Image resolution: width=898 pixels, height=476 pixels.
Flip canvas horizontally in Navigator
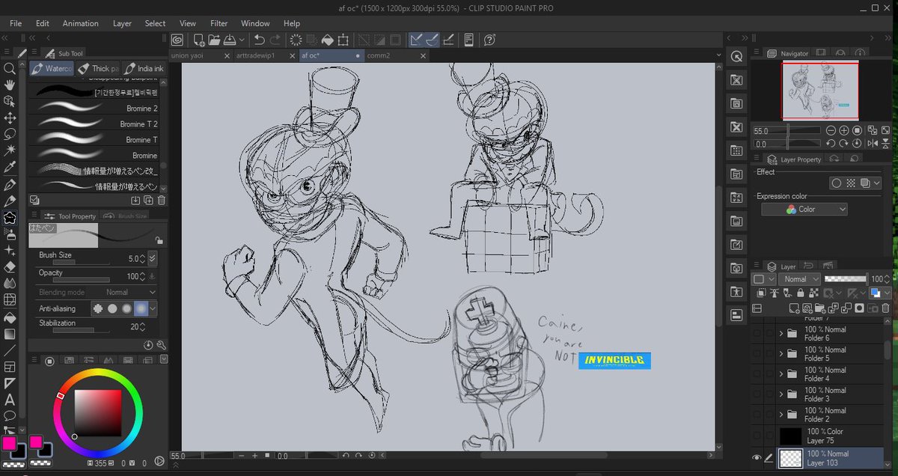pyautogui.click(x=873, y=144)
